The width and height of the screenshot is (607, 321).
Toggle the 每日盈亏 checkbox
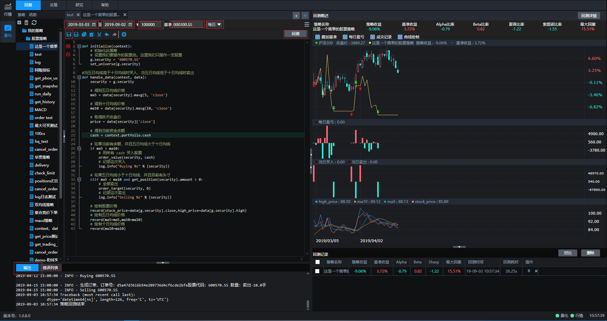click(x=345, y=37)
